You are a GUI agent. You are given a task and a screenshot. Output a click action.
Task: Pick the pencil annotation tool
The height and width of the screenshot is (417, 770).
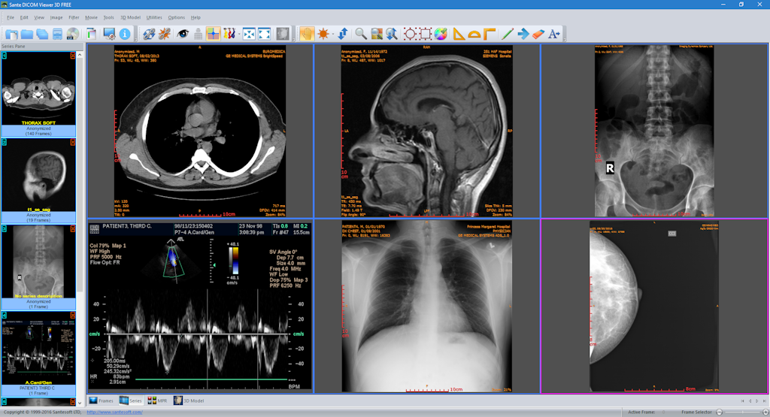507,34
